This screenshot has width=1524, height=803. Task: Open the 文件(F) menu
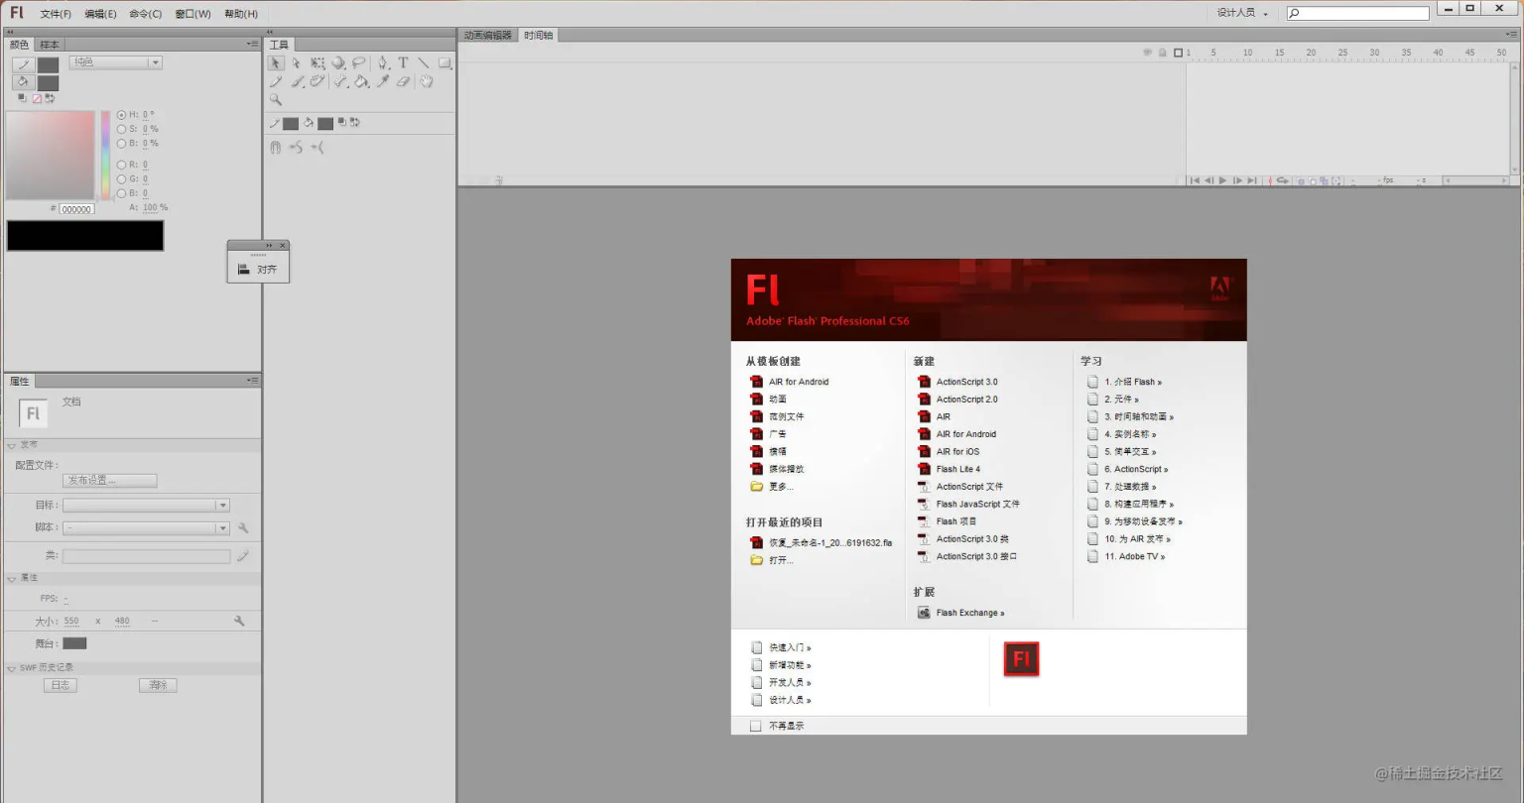56,14
